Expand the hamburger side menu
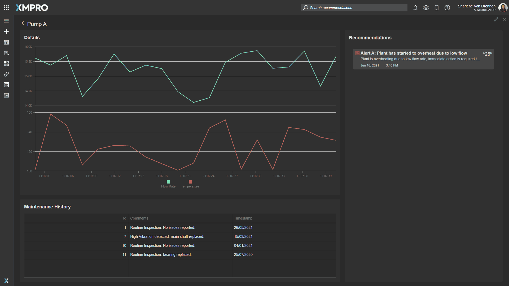The height and width of the screenshot is (286, 509). coord(6,21)
